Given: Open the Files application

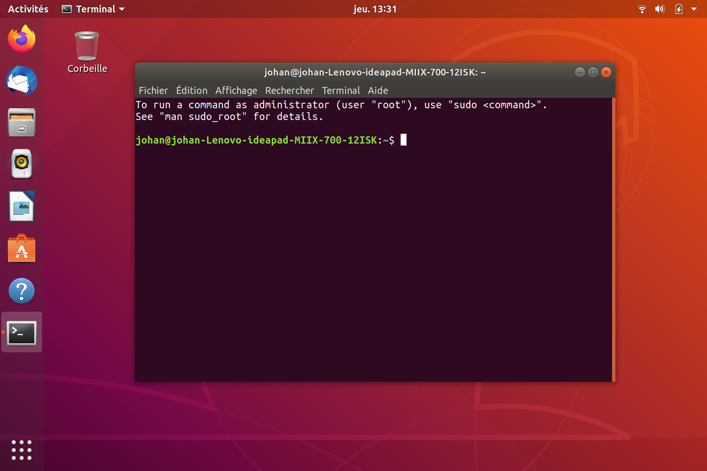Looking at the screenshot, I should point(21,123).
